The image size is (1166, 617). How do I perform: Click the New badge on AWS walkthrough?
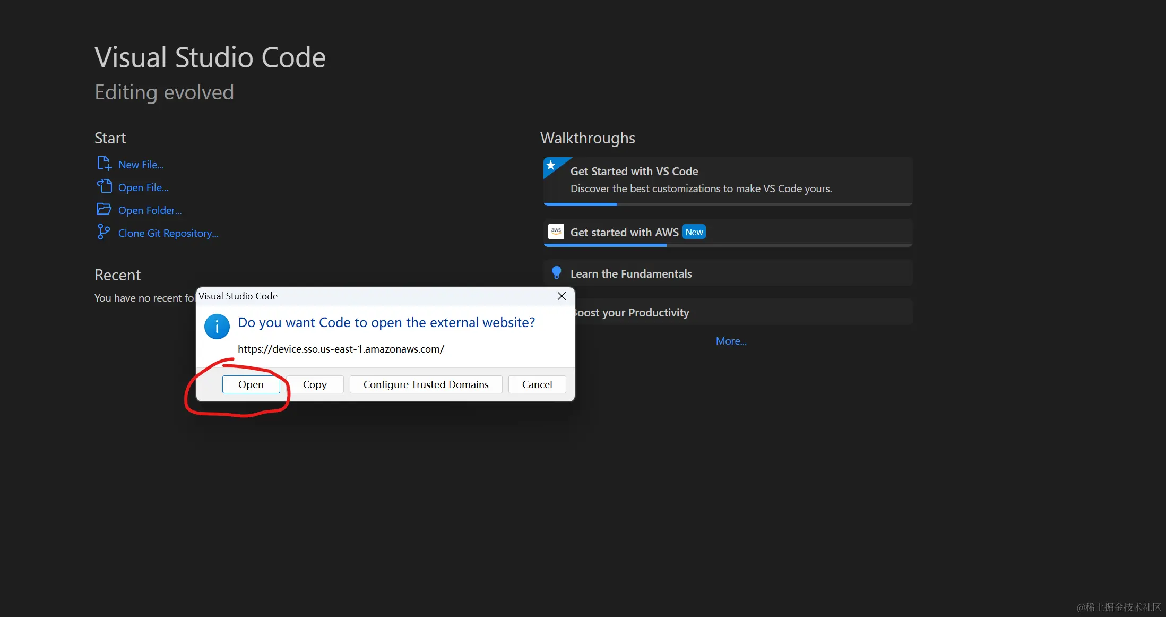point(694,232)
